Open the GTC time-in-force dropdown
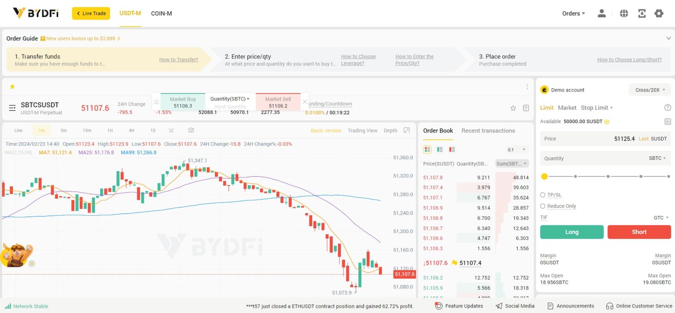Image resolution: width=675 pixels, height=313 pixels. [661, 218]
